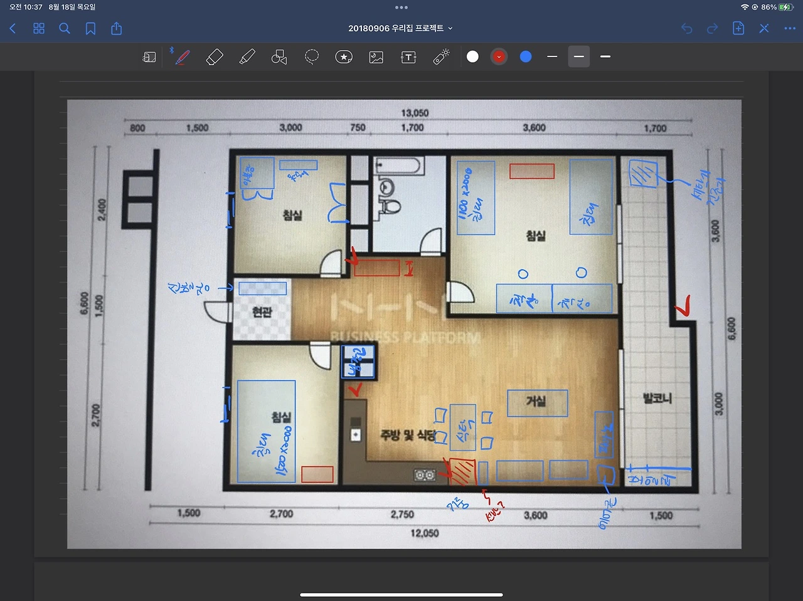Open the page thumbnails grid view

coord(39,28)
